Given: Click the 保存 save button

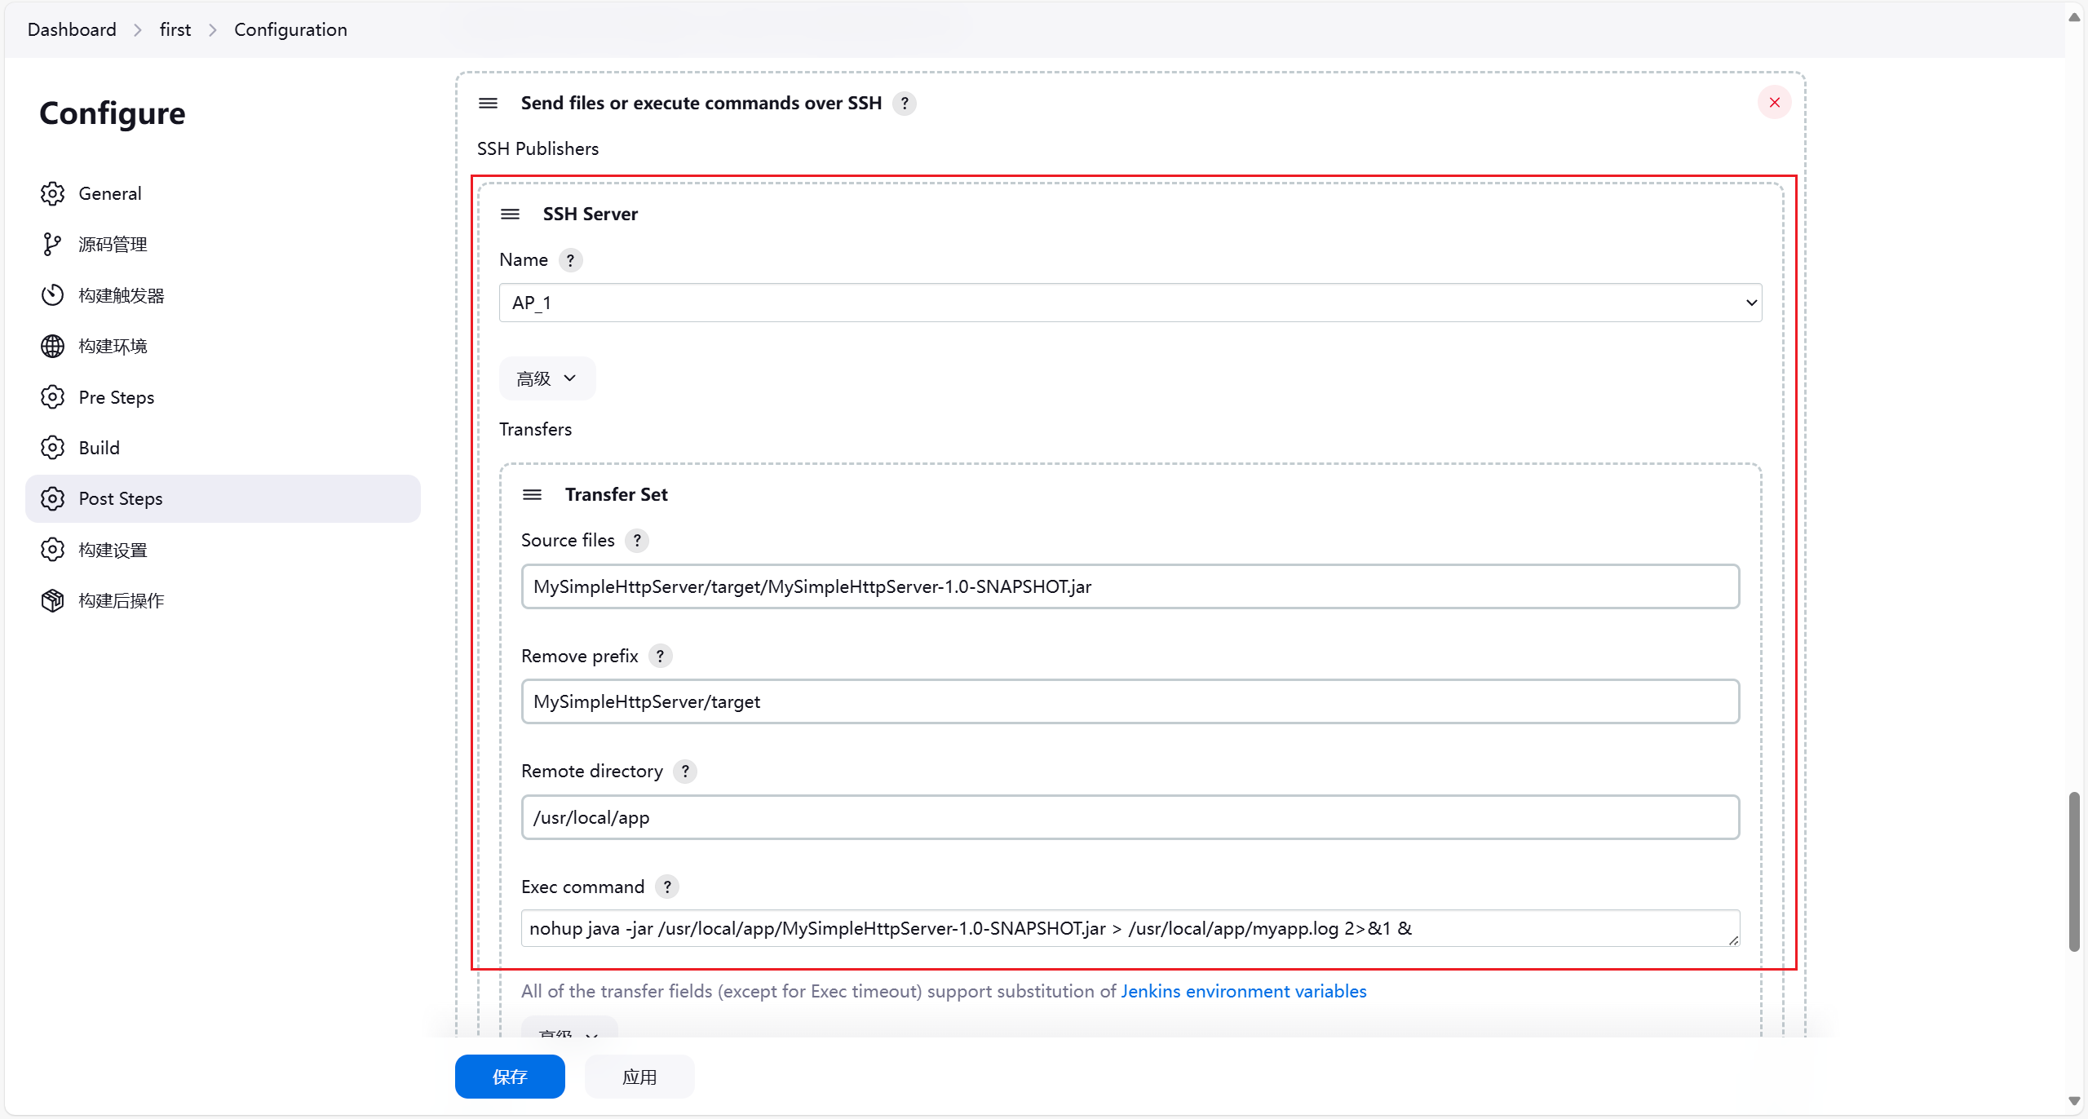Looking at the screenshot, I should [510, 1077].
